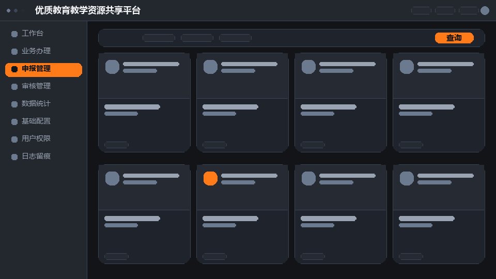Image resolution: width=496 pixels, height=279 pixels.
Task: Click the orange avatar icon in the card grid
Action: [x=210, y=178]
